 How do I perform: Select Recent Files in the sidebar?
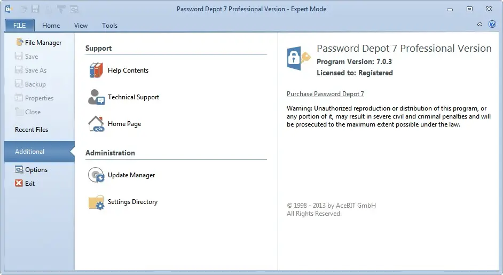(x=32, y=130)
